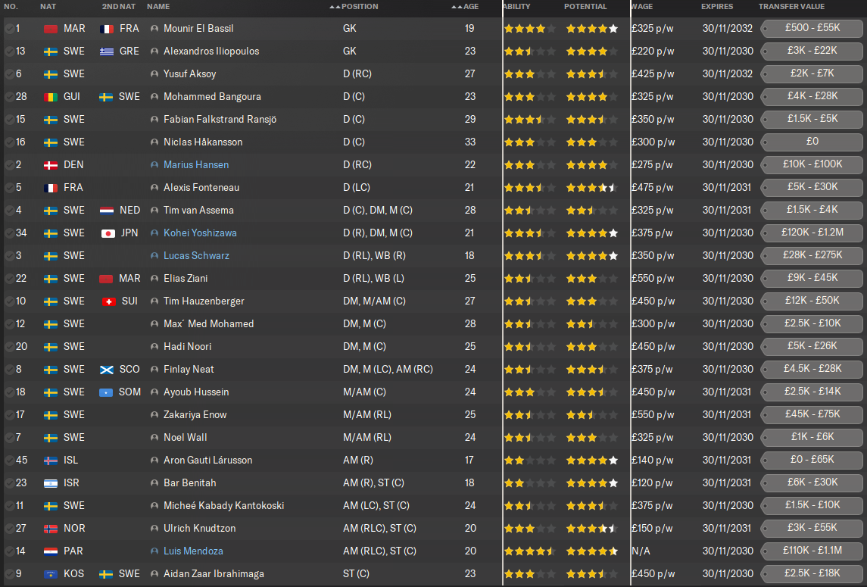Click the Wage column header
This screenshot has height=587, width=867.
coord(641,7)
